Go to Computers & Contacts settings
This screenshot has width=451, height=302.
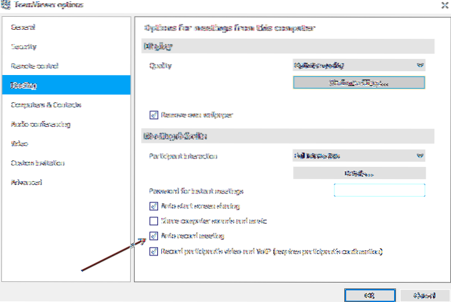click(x=66, y=105)
